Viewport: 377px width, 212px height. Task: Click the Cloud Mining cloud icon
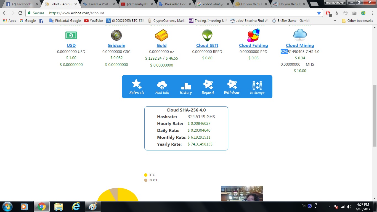(x=300, y=35)
